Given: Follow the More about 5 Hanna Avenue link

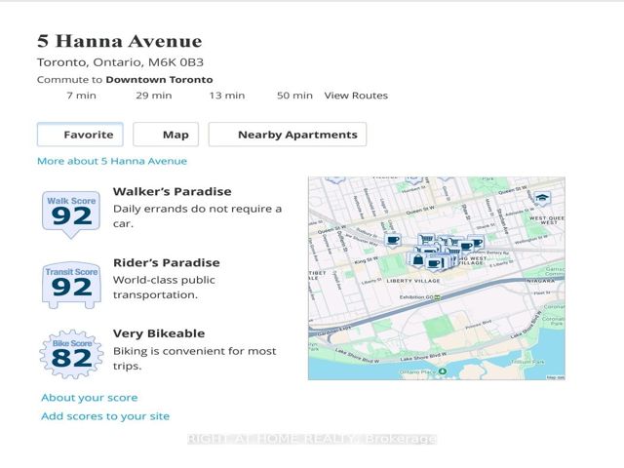Looking at the screenshot, I should [112, 161].
